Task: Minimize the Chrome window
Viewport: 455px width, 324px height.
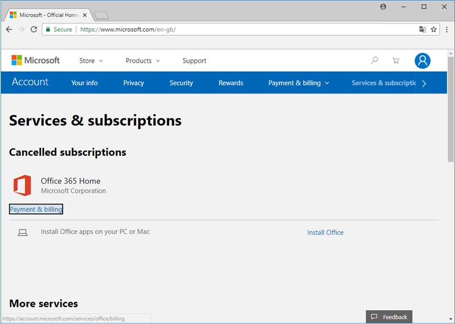Action: [x=403, y=7]
